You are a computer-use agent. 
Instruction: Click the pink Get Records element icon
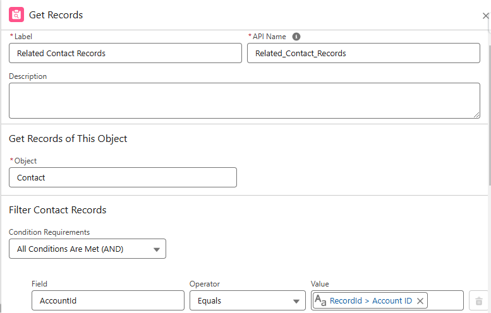pos(16,15)
